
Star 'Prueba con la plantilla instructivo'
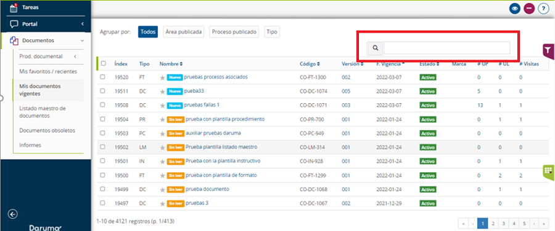pos(162,162)
